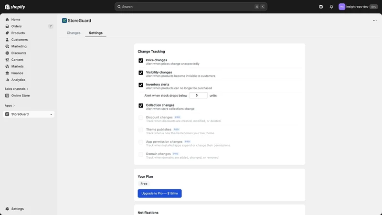Screen dimensions: 382x215
Task: Uncheck Visibility changes checkbox
Action: coord(141,73)
